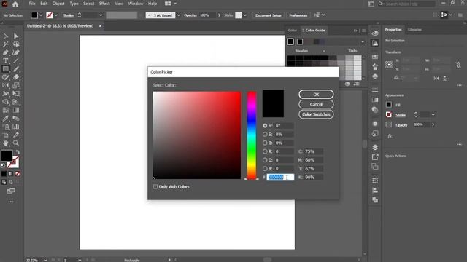Select the H hue radio button

coord(265,126)
